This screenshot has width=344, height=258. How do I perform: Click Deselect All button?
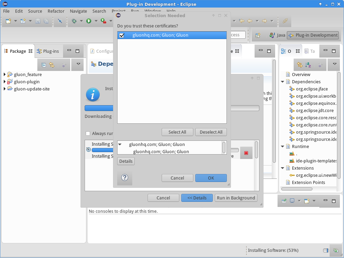coord(211,132)
